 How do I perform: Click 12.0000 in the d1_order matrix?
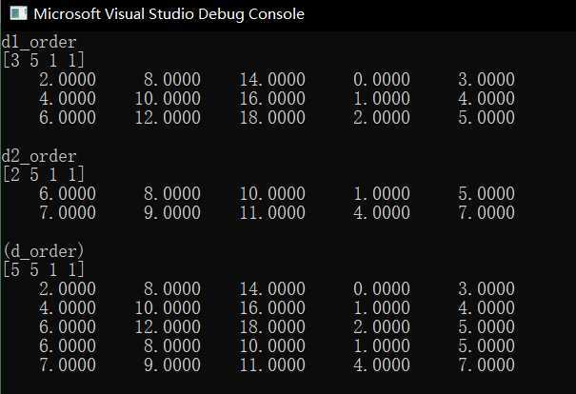click(168, 117)
